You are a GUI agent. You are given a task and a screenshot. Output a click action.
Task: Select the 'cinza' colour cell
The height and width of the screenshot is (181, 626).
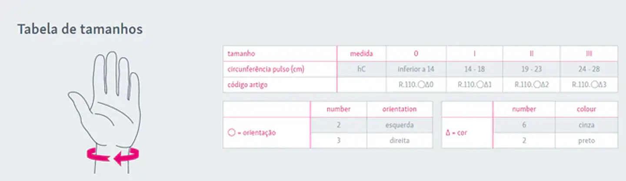tap(586, 125)
